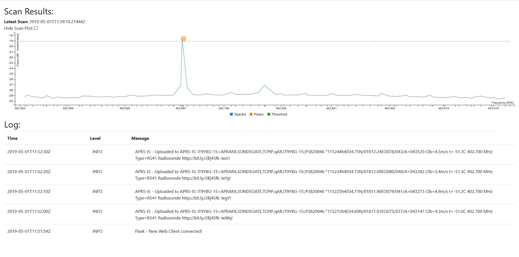The width and height of the screenshot is (519, 257).
Task: Click the Log heading
Action: (12, 125)
